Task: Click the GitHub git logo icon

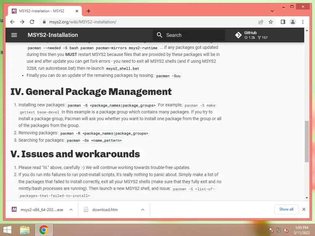Action: (238, 35)
